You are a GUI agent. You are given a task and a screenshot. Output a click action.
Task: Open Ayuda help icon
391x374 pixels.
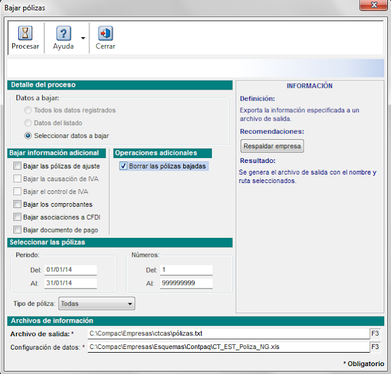click(x=64, y=33)
